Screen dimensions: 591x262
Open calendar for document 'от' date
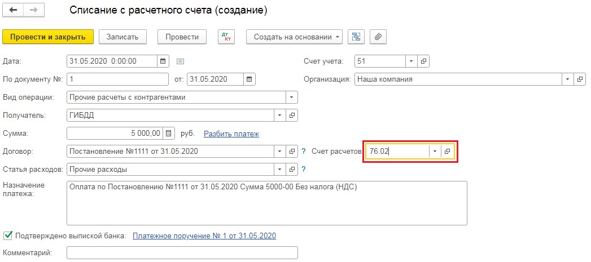pos(249,79)
